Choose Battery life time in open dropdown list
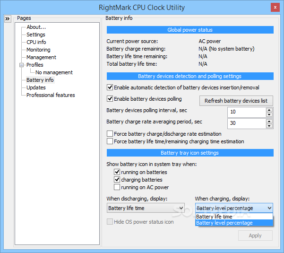This screenshot has height=253, width=284. [234, 217]
